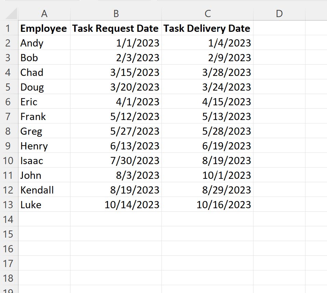This screenshot has width=327, height=293.
Task: Click the Task Request Date header cell
Action: pyautogui.click(x=116, y=28)
